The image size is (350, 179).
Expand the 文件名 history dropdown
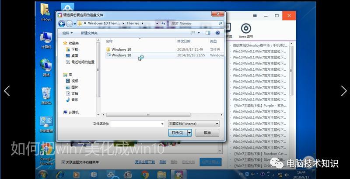162,124
